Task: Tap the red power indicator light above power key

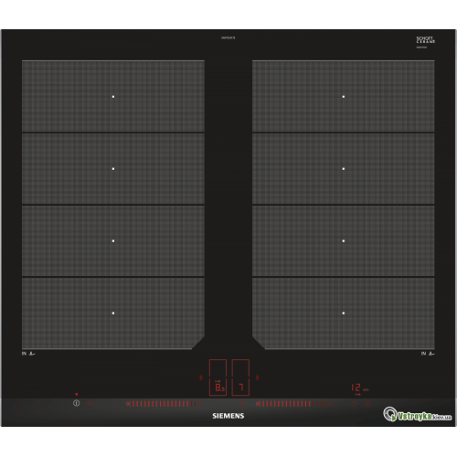Action: point(77,394)
